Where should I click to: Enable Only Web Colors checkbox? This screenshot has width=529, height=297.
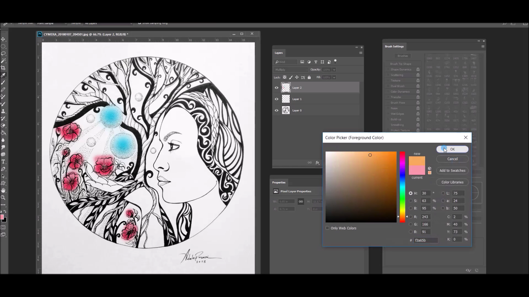(x=327, y=228)
